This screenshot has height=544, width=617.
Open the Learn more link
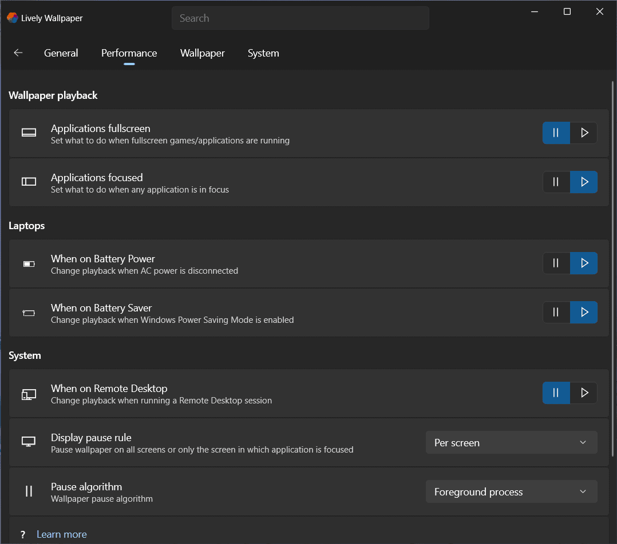click(x=62, y=534)
